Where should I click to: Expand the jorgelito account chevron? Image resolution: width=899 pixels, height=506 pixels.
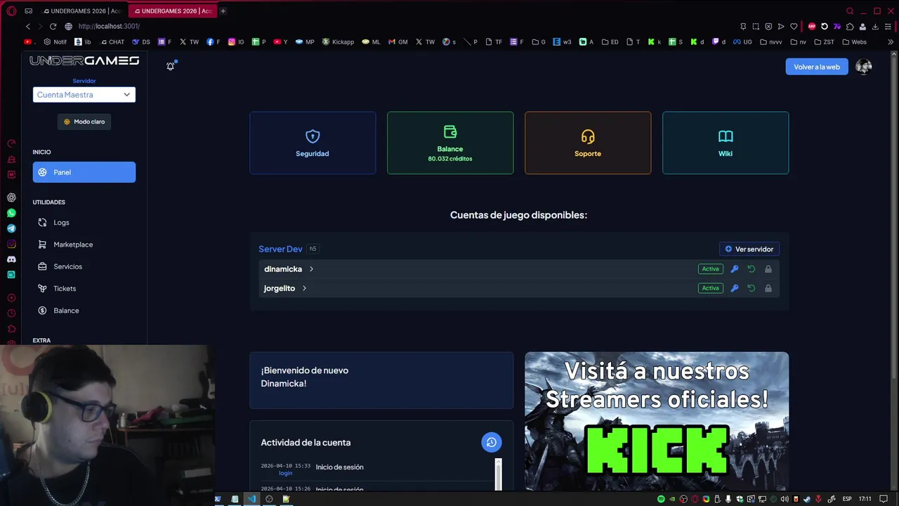[x=304, y=288]
